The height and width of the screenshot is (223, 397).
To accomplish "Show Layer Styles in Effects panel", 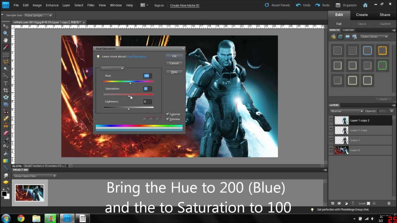I will (340, 37).
